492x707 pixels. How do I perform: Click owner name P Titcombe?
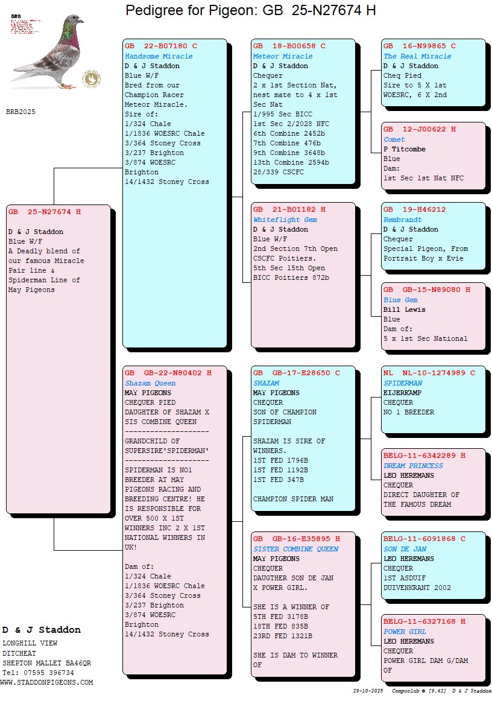click(404, 149)
